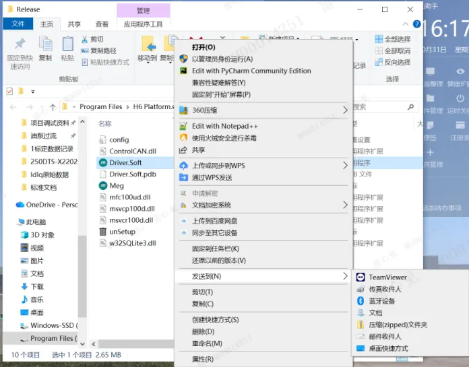The height and width of the screenshot is (367, 469).
Task: Click the 移动到 move-to icon
Action: click(x=149, y=44)
